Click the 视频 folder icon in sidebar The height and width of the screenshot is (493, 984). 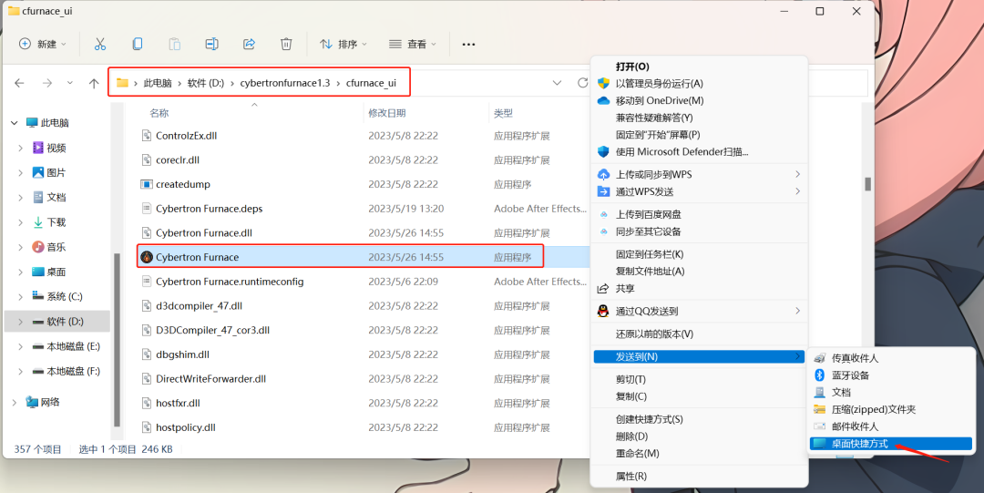tap(37, 148)
